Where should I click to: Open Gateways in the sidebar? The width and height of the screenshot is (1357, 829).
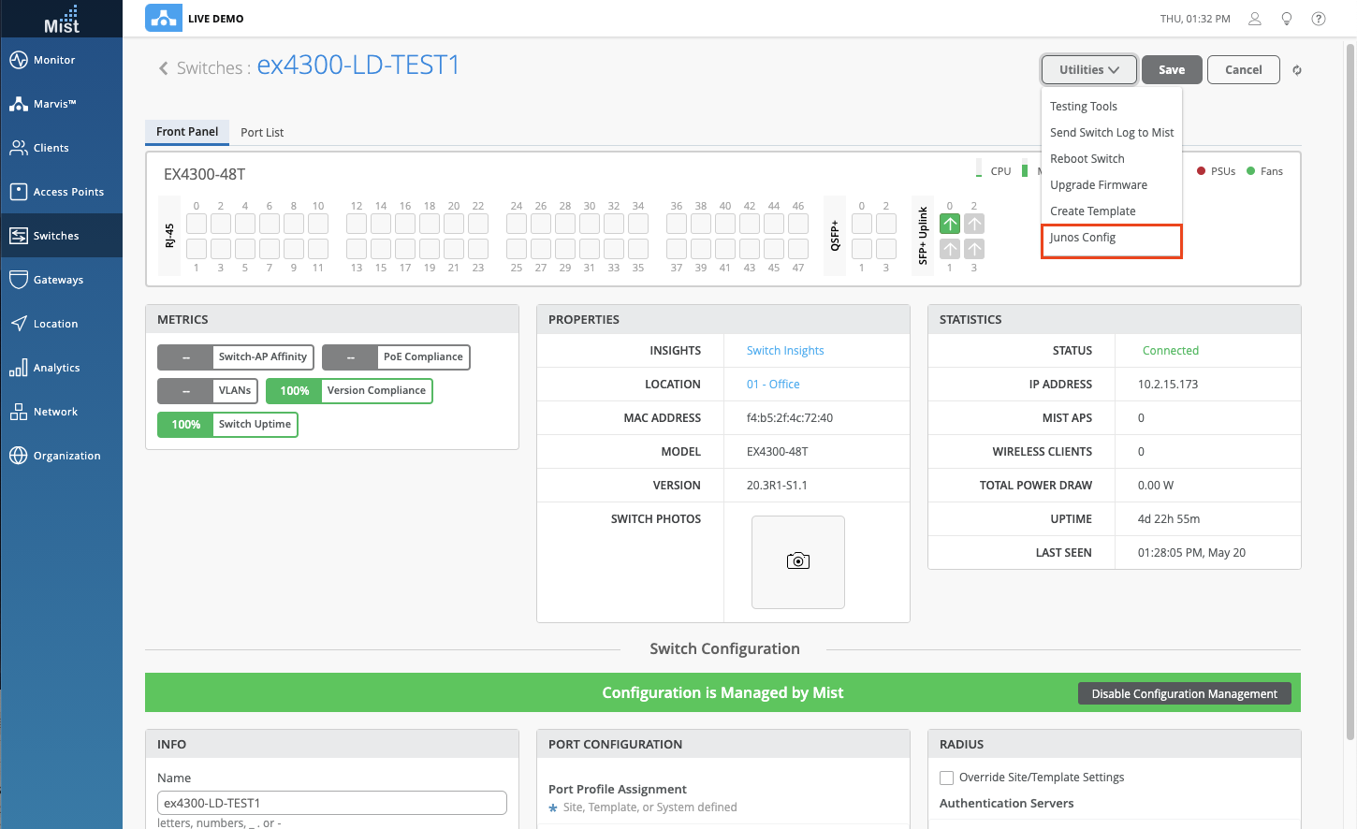click(61, 280)
